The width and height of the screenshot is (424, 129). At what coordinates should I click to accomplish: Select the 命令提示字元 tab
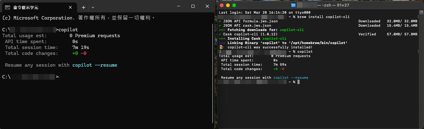click(x=34, y=7)
